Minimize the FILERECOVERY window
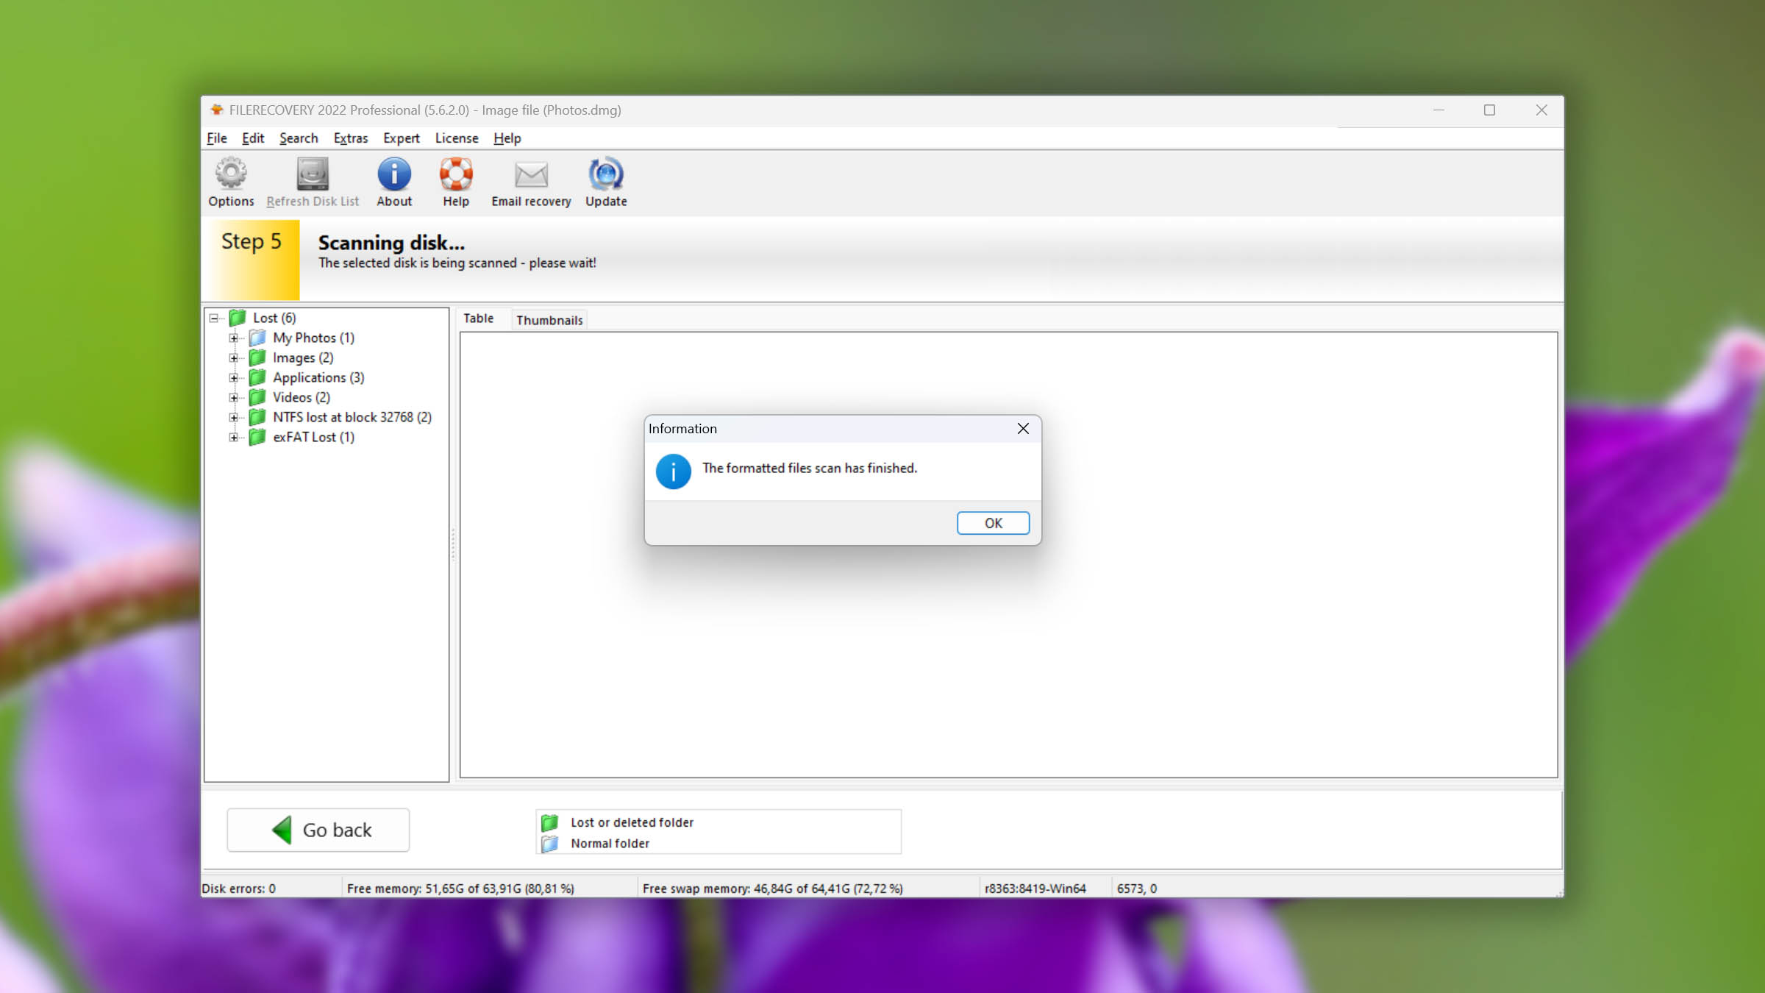 coord(1438,110)
